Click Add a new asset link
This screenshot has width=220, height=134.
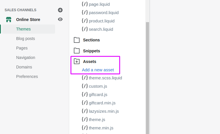tap(98, 70)
